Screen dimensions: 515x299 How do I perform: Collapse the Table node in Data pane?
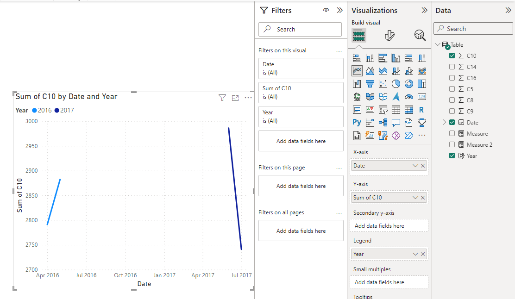tap(438, 44)
